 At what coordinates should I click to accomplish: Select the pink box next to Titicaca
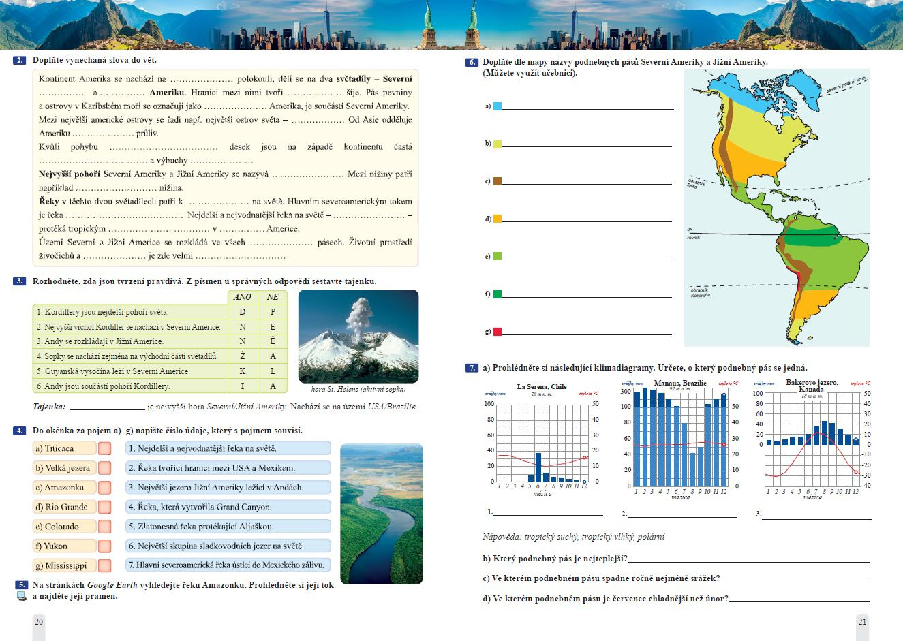tap(104, 448)
